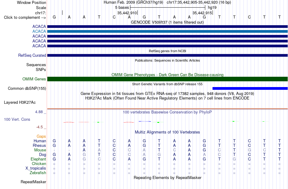The height and width of the screenshot is (189, 288).
Task: Open the H3K27Ac Mark ENCODE track title
Action: pos(167,98)
